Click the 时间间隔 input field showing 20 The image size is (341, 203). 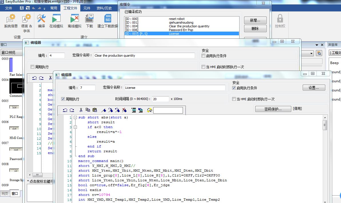160,99
